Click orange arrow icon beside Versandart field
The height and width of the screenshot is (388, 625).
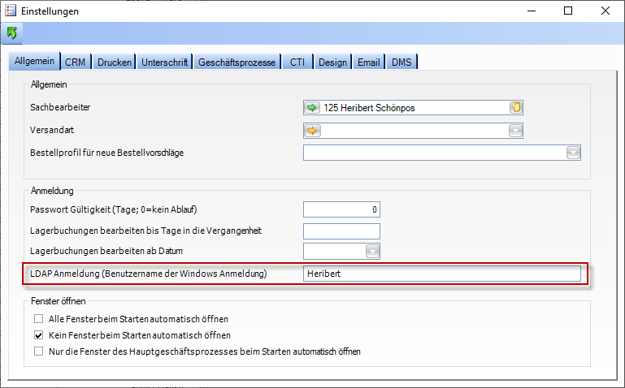pyautogui.click(x=313, y=130)
